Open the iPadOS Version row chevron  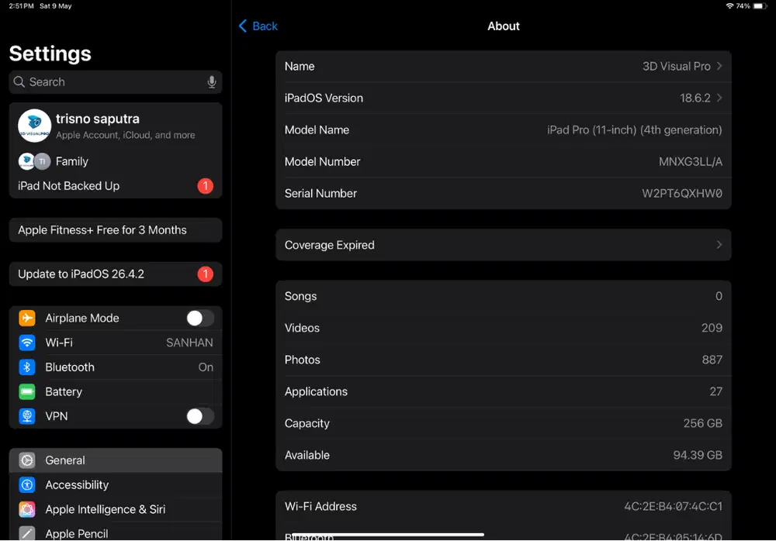point(719,98)
